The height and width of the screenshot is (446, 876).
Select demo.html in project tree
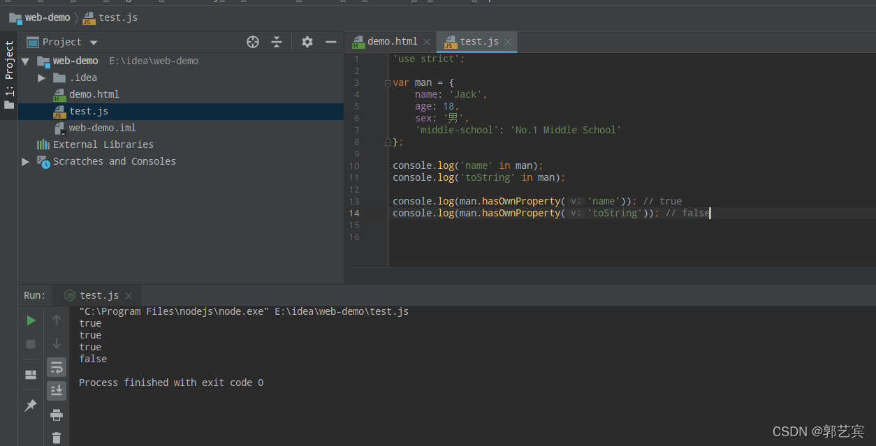pyautogui.click(x=94, y=94)
